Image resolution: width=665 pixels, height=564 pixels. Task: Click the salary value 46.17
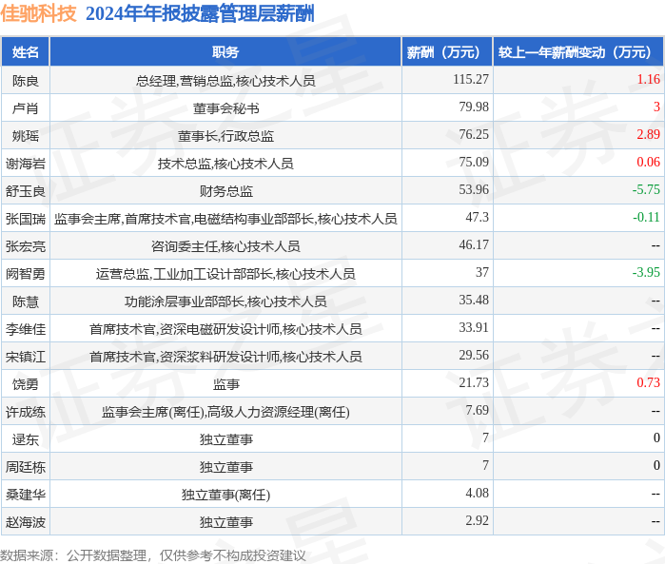click(474, 244)
